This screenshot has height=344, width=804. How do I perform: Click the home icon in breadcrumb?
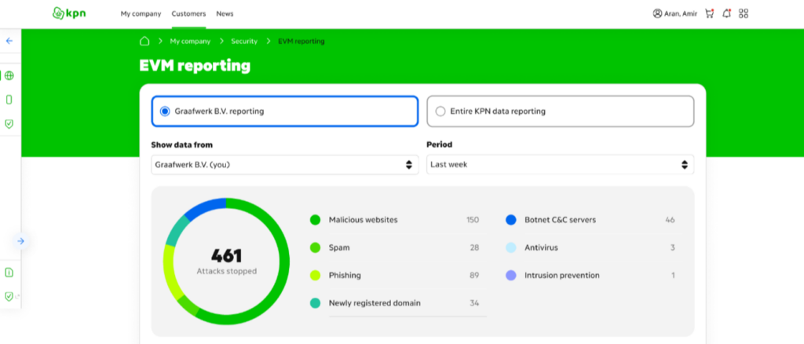[144, 41]
